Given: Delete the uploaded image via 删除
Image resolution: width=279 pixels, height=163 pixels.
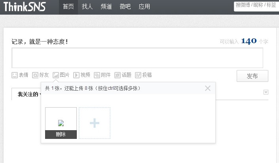Looking at the screenshot, I should [x=61, y=135].
